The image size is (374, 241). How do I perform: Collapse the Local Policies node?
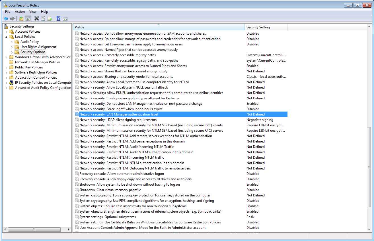click(x=6, y=36)
